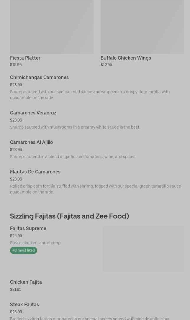Click the $12.95 wings price

[x=106, y=65]
